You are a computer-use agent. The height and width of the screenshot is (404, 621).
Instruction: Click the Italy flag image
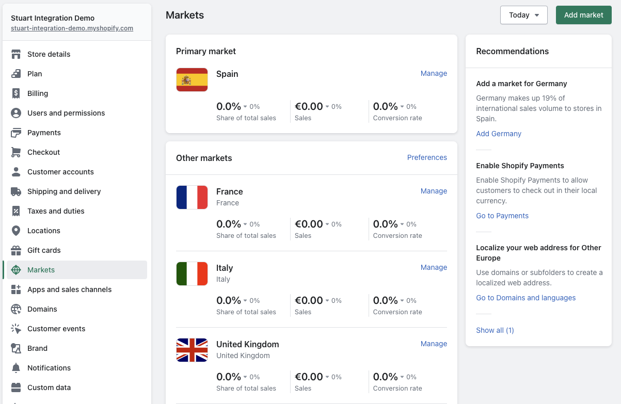point(192,274)
